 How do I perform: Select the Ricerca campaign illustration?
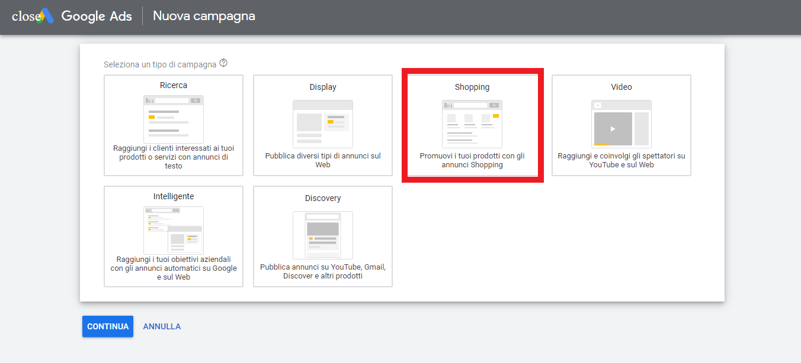click(174, 119)
